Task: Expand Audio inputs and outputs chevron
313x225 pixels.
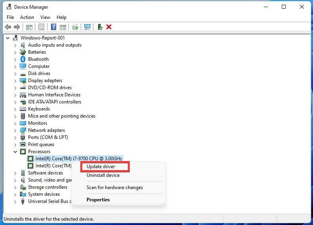Action: 15,45
